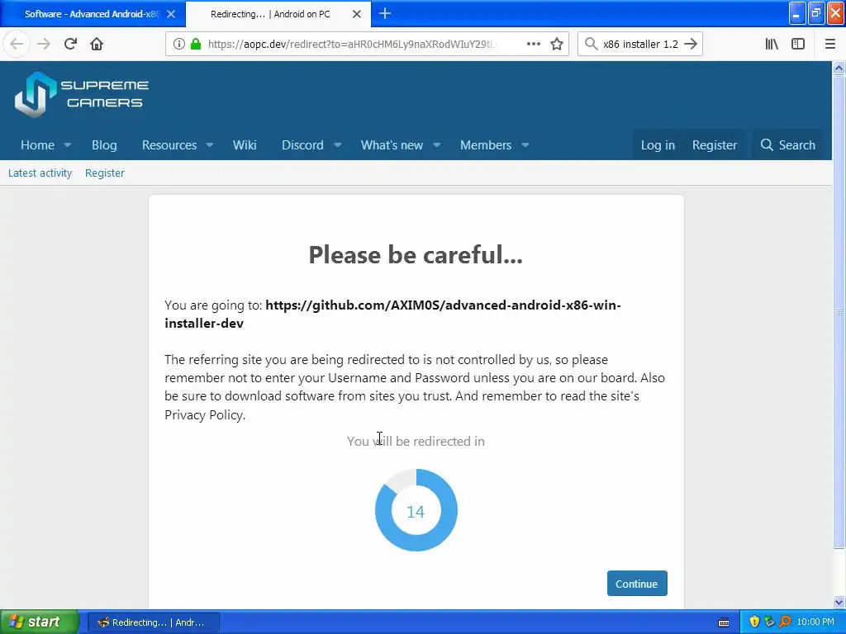This screenshot has height=634, width=846.
Task: Open the Library icon in toolbar
Action: click(x=772, y=44)
